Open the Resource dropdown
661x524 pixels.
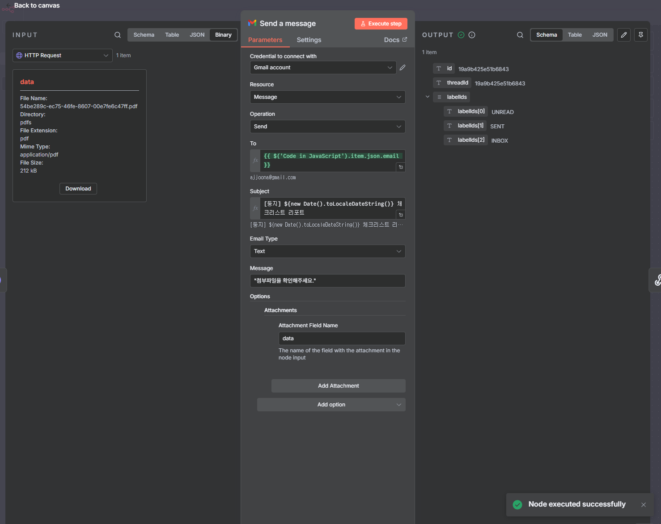click(327, 97)
